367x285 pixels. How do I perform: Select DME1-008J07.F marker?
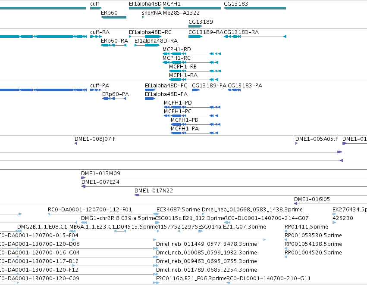click(x=75, y=143)
